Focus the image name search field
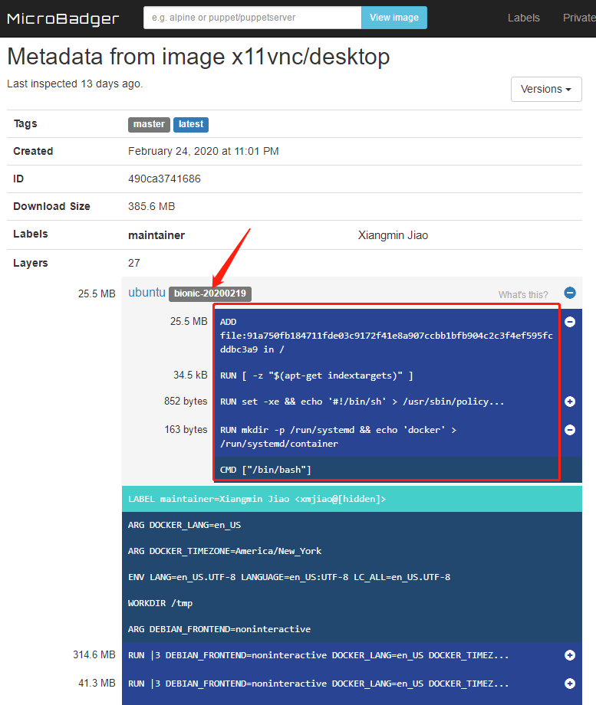The image size is (596, 705). [252, 18]
